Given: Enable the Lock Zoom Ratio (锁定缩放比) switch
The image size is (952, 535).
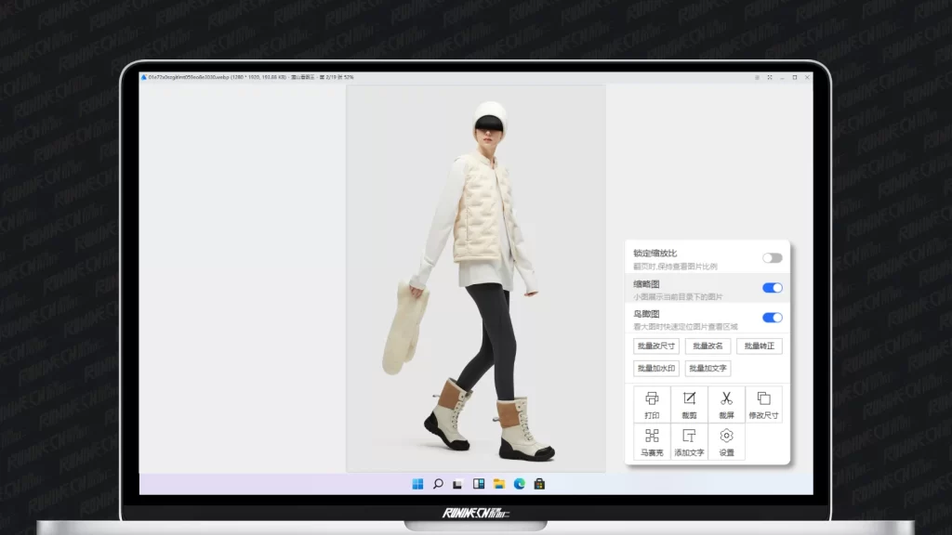Looking at the screenshot, I should coord(772,257).
